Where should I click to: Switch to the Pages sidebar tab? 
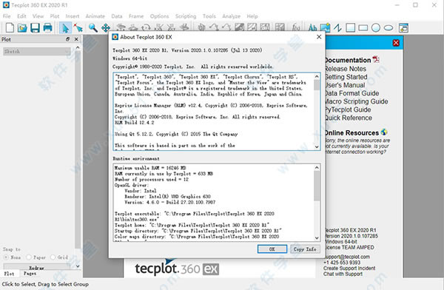[x=30, y=274]
